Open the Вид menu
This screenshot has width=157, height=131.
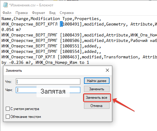tap(52, 13)
